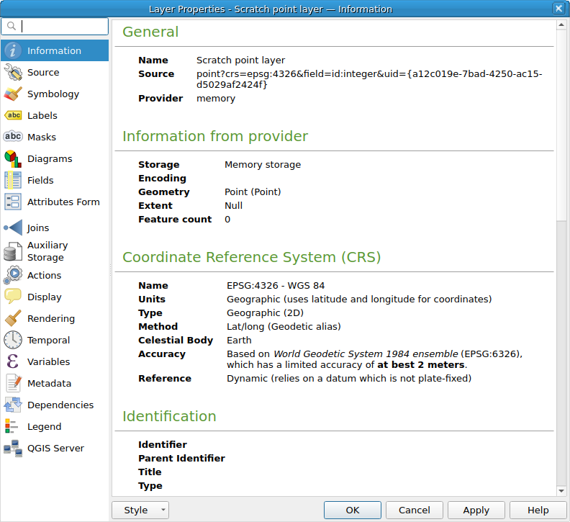Select the Symbology paintbrush icon
570x522 pixels.
(x=13, y=94)
